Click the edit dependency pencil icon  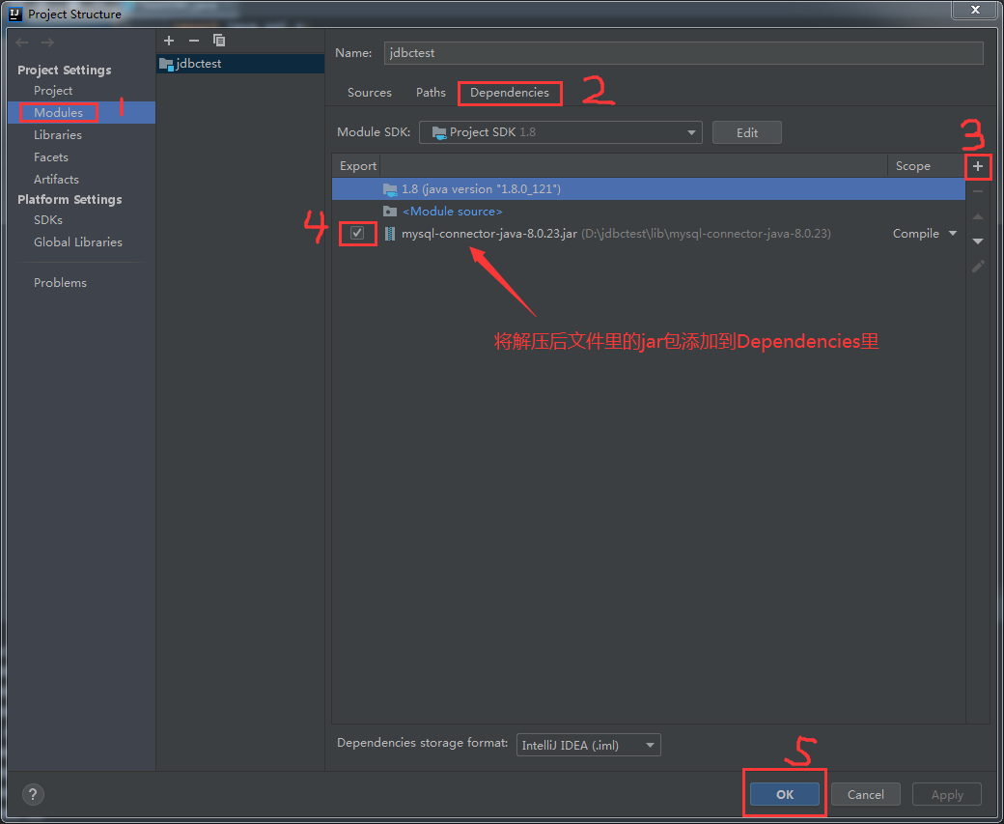click(978, 267)
